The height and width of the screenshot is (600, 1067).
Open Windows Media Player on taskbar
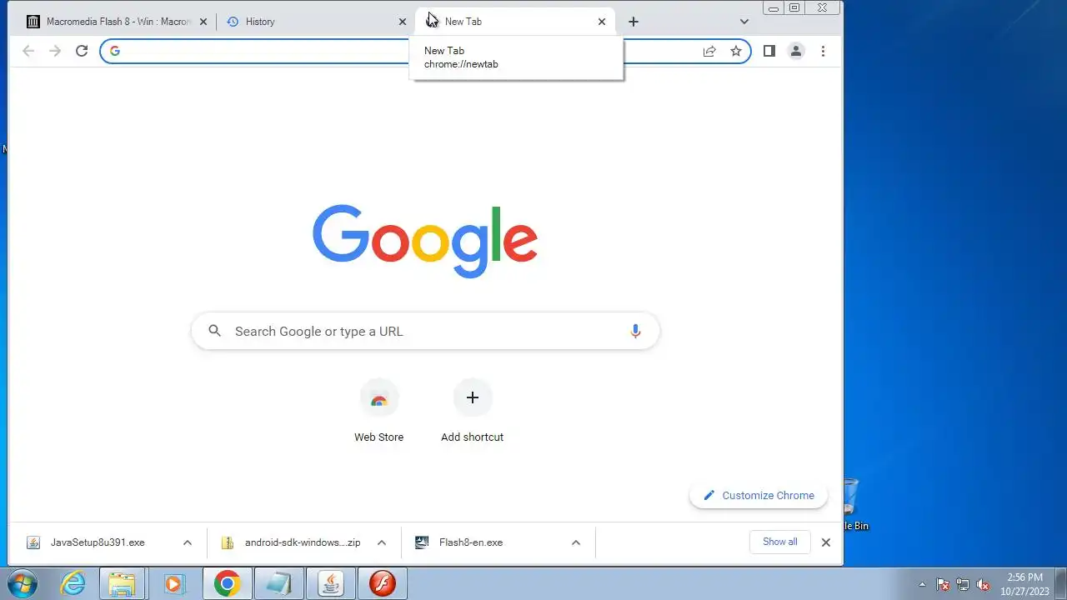click(174, 583)
